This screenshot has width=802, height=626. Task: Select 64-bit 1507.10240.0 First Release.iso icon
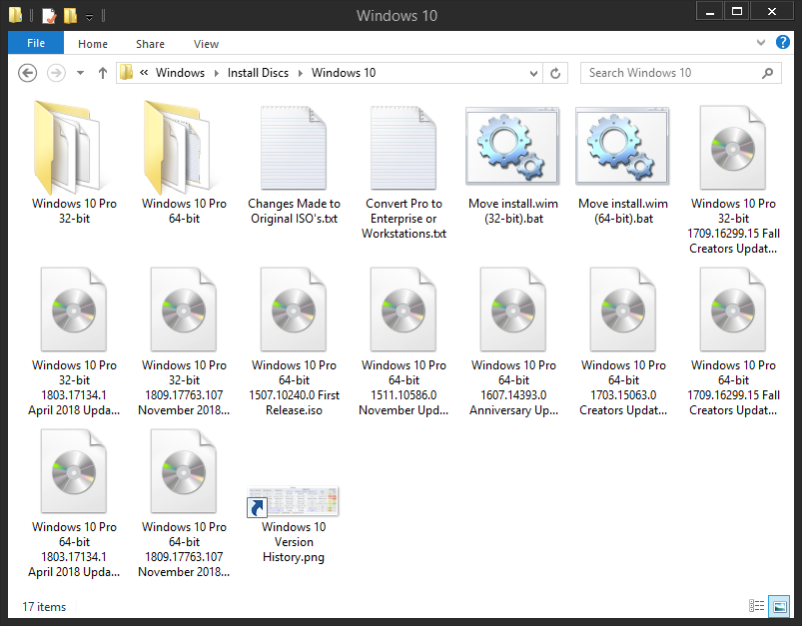tap(294, 309)
